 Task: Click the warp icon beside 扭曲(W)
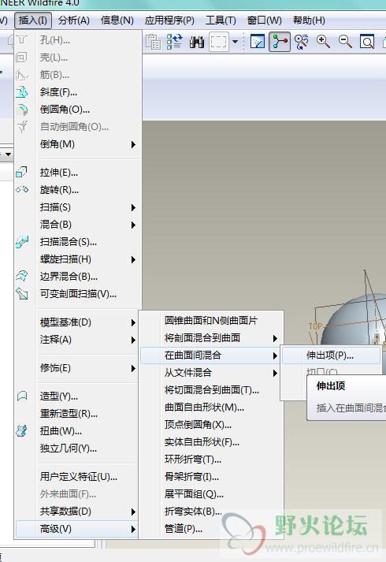(x=22, y=431)
